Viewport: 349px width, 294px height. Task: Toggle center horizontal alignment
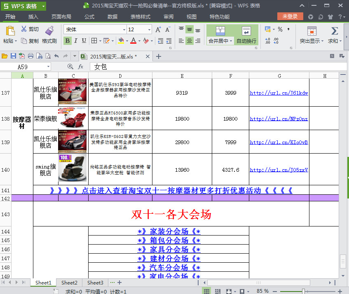click(190, 41)
